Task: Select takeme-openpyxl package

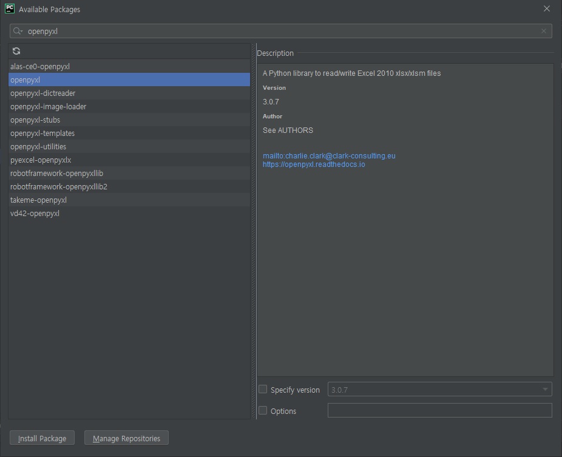Action: [x=129, y=200]
